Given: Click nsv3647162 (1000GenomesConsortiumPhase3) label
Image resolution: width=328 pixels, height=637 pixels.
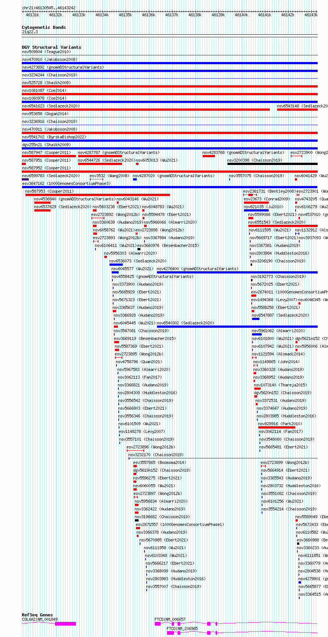Looking at the screenshot, I should click(66, 183).
